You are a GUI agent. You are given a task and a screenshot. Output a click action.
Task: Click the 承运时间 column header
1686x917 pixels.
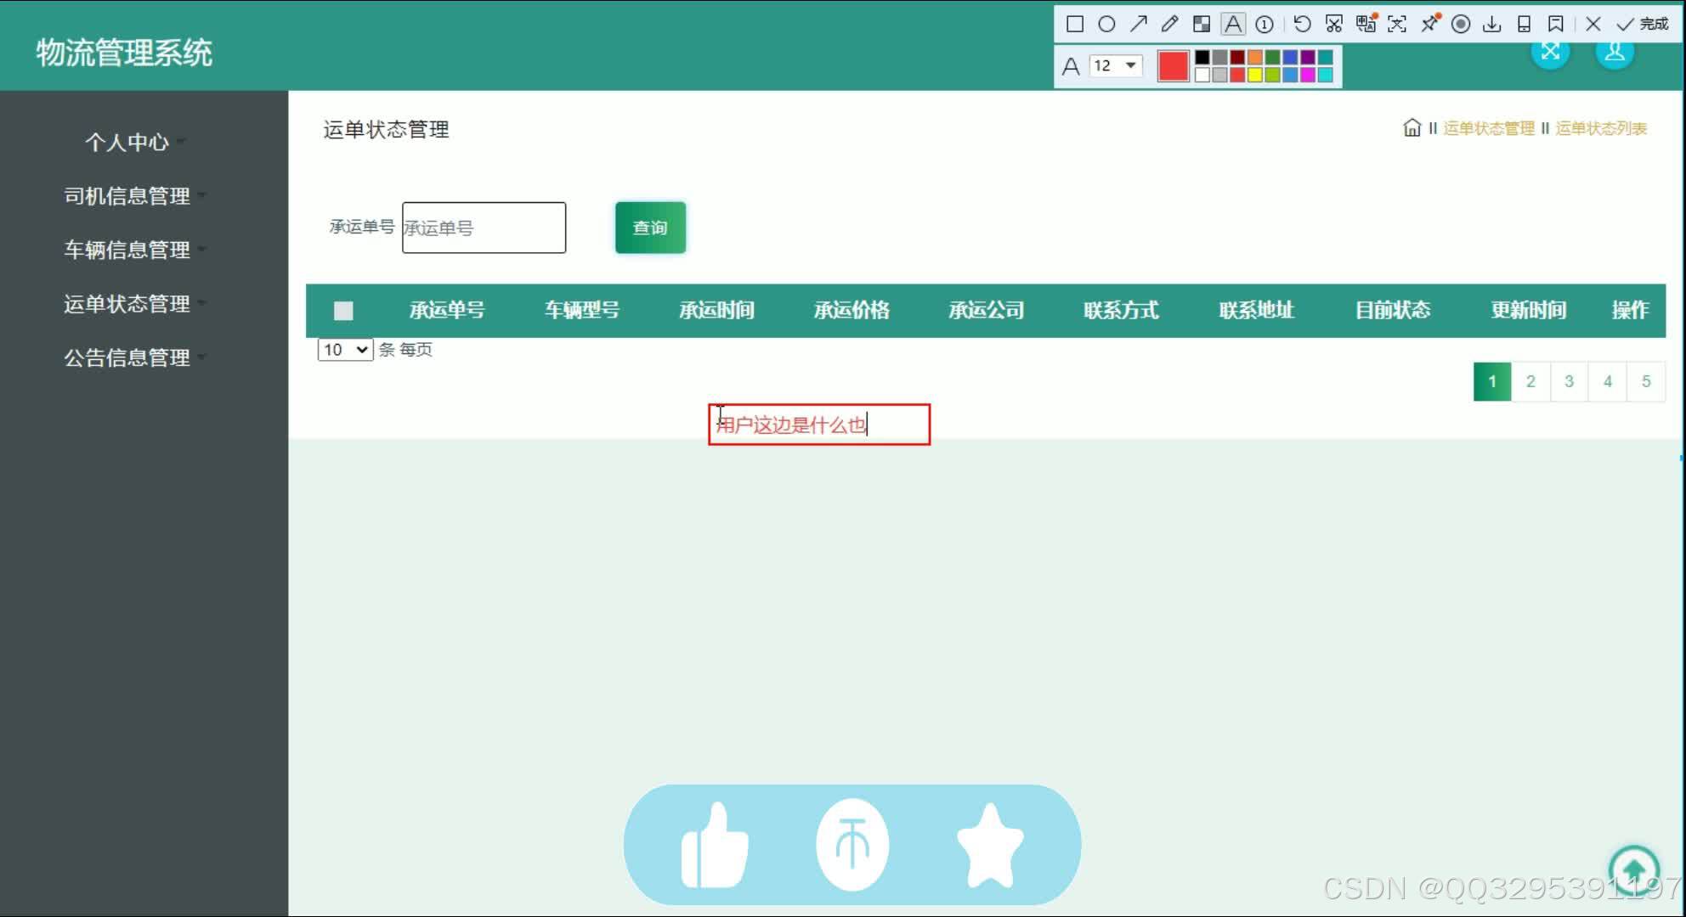(x=716, y=310)
